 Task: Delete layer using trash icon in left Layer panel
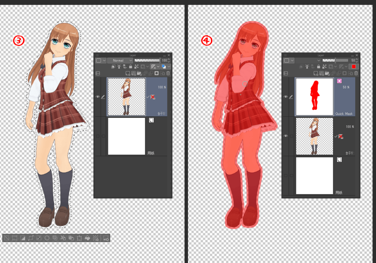point(168,73)
